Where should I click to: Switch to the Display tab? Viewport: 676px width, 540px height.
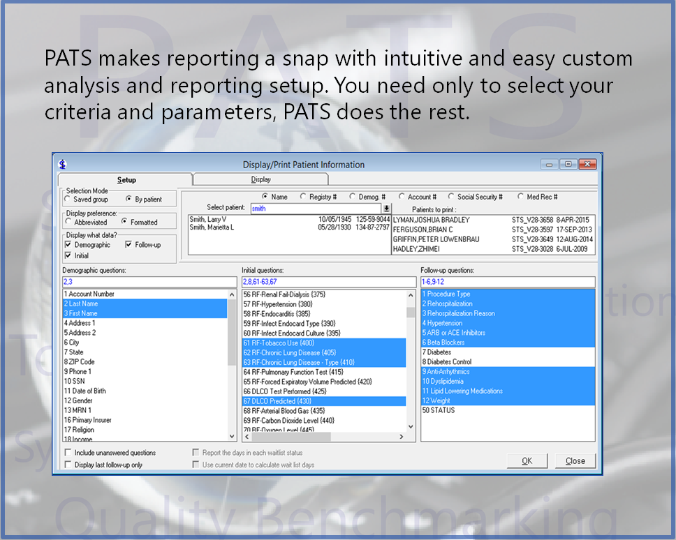260,179
